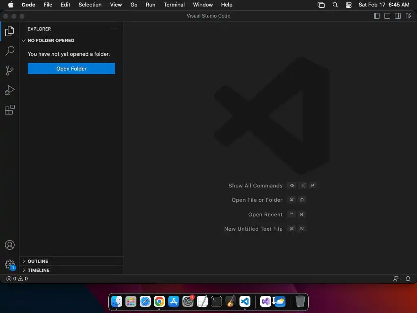Open the Source Control view
417x313 pixels.
(x=10, y=71)
